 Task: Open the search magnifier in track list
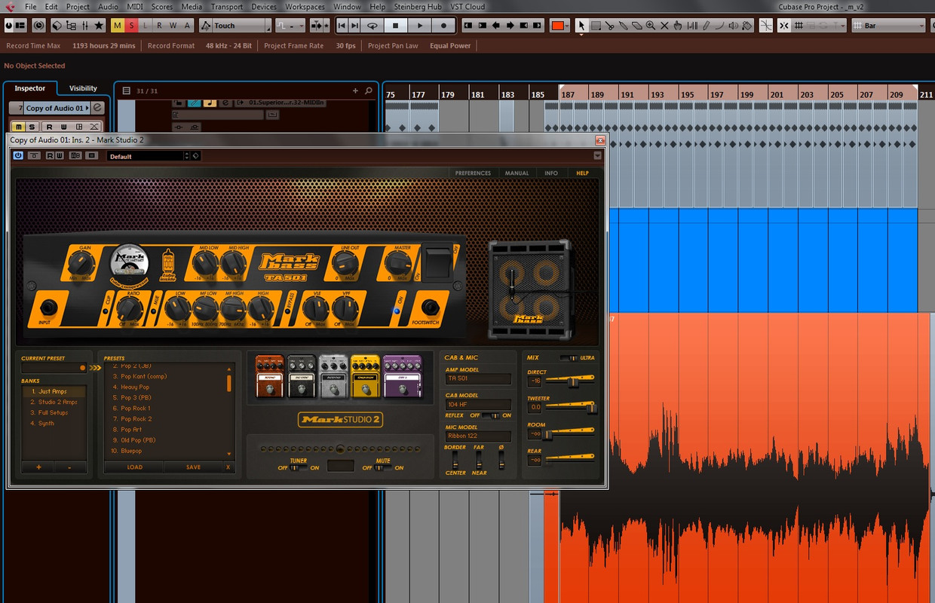point(369,90)
